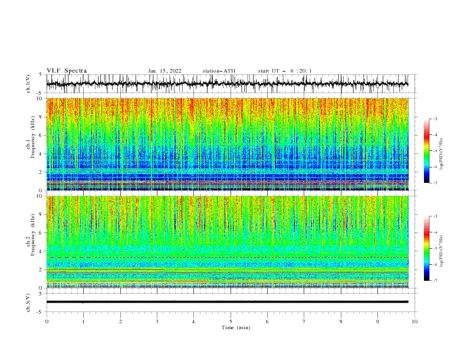The width and height of the screenshot is (467, 361).
Task: Click the "1" tick on the time axis
Action: pyautogui.click(x=84, y=321)
